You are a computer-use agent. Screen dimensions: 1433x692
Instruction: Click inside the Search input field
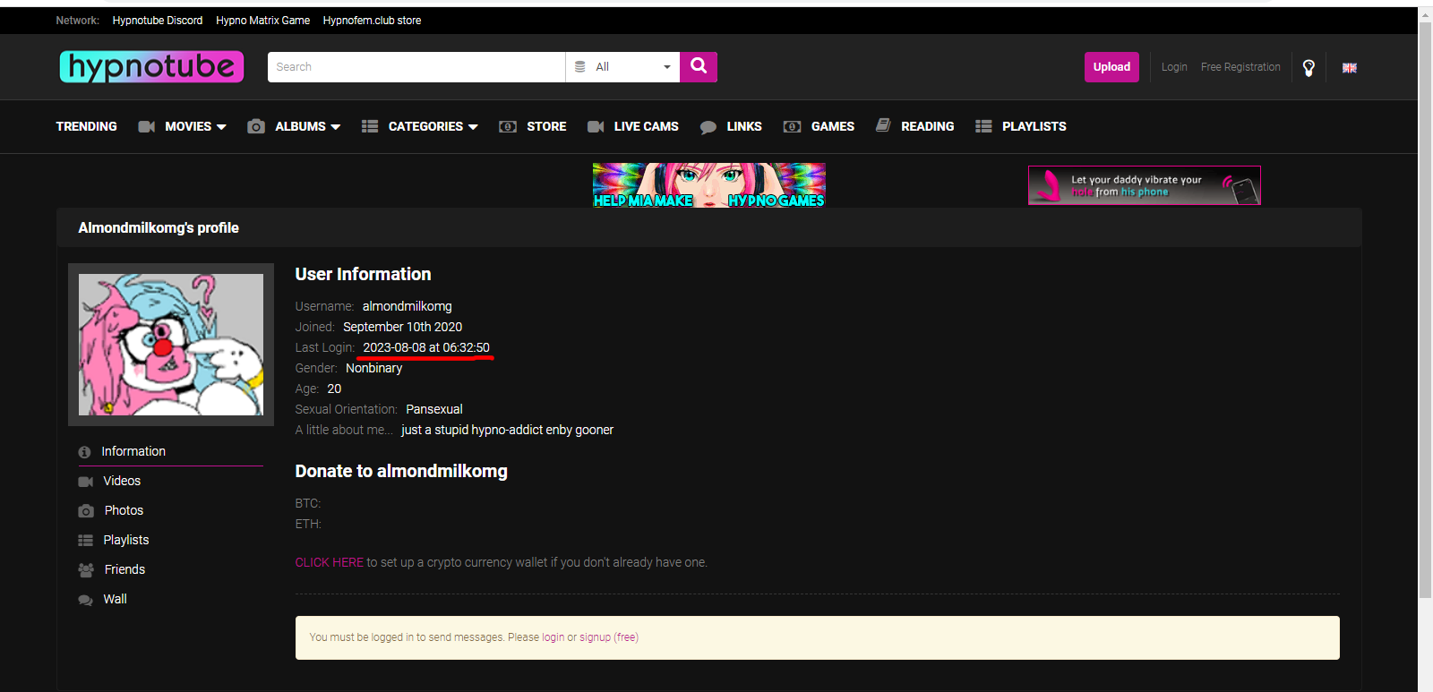(x=416, y=67)
